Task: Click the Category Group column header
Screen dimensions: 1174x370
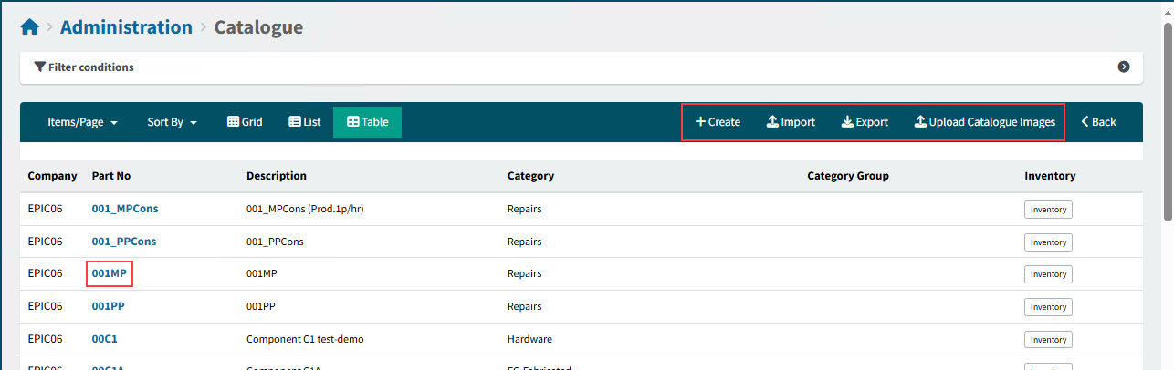Action: point(848,176)
